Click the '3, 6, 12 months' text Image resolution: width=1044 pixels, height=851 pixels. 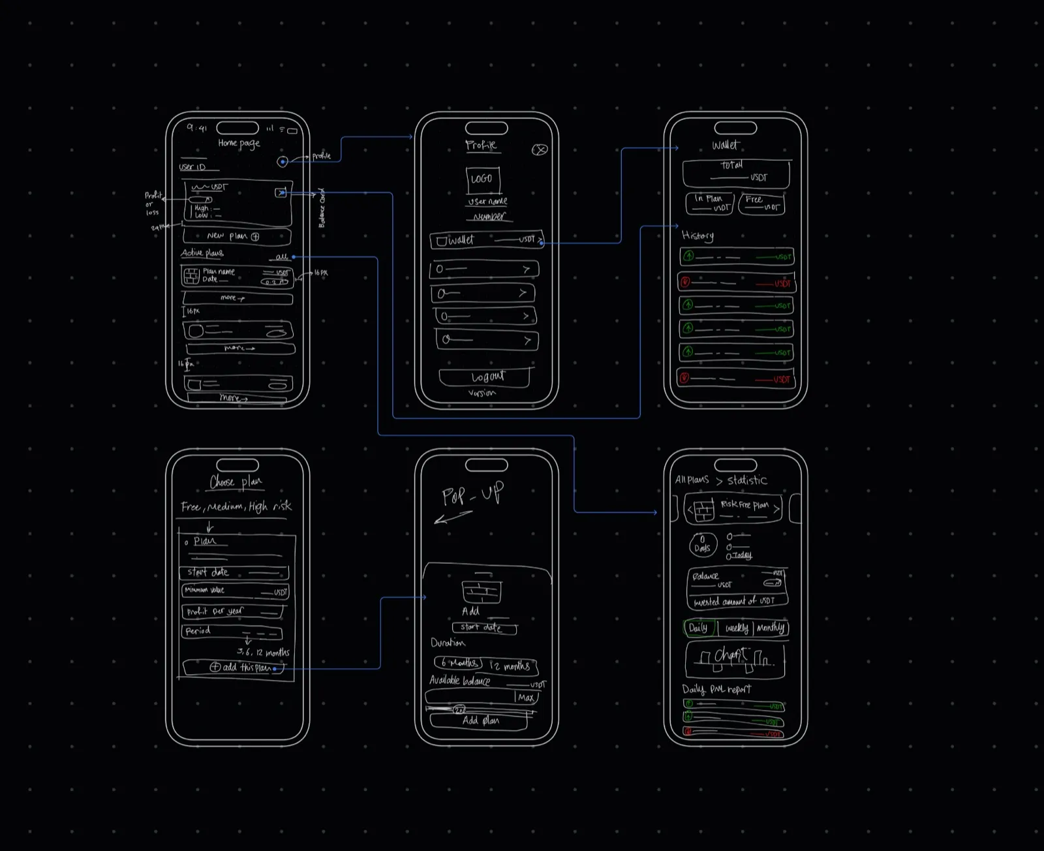(264, 652)
